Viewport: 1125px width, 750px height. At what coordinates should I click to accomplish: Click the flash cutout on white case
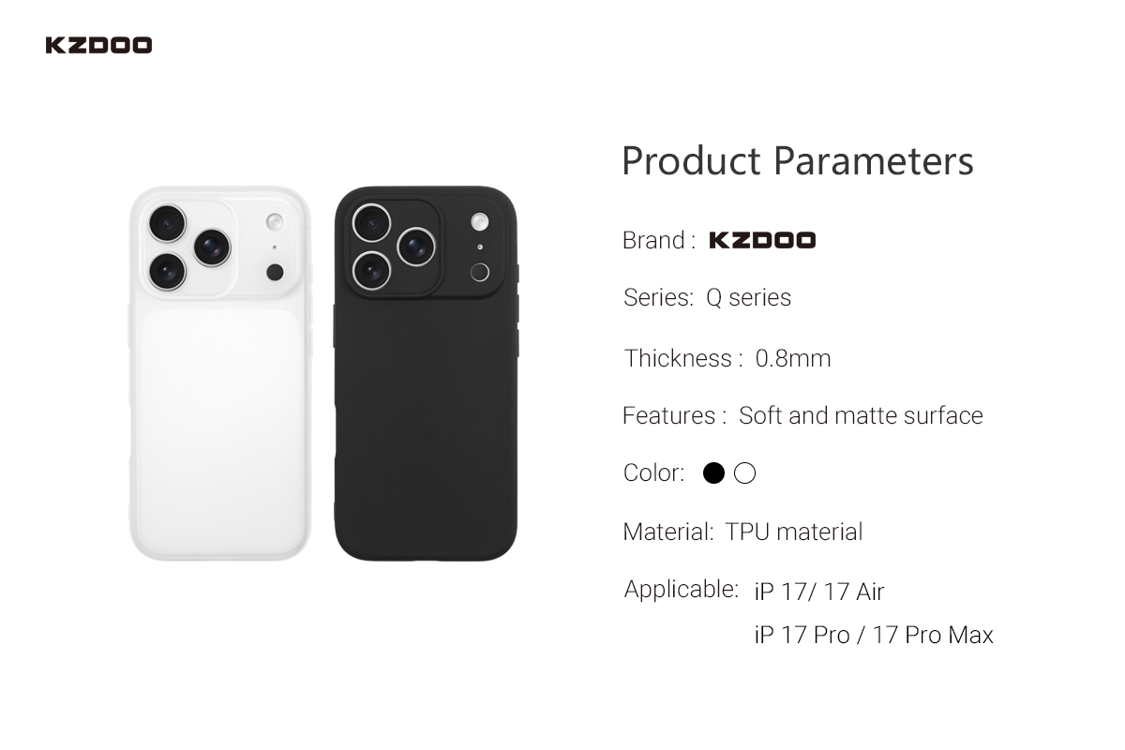(x=275, y=222)
